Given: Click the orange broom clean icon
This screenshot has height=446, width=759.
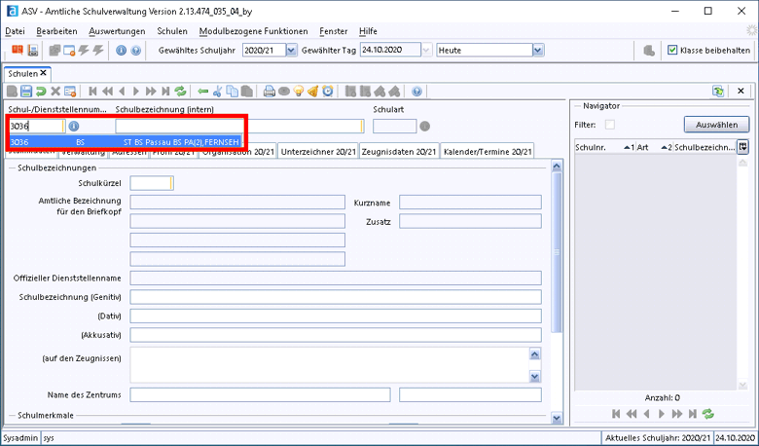Looking at the screenshot, I should (313, 91).
